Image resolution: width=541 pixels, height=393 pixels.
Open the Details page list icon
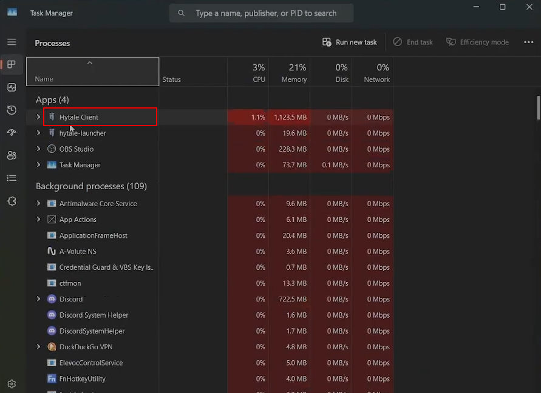[x=12, y=178]
